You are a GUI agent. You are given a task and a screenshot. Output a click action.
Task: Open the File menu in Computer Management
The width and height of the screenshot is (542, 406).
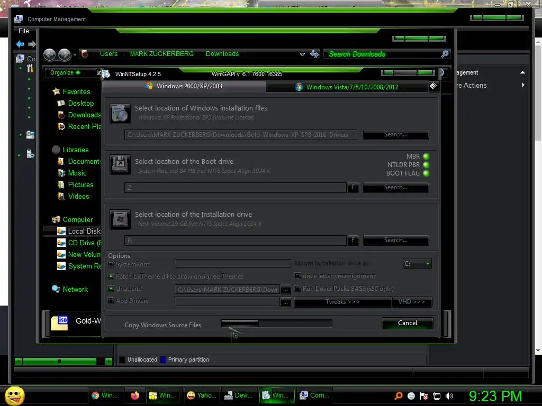tap(23, 31)
